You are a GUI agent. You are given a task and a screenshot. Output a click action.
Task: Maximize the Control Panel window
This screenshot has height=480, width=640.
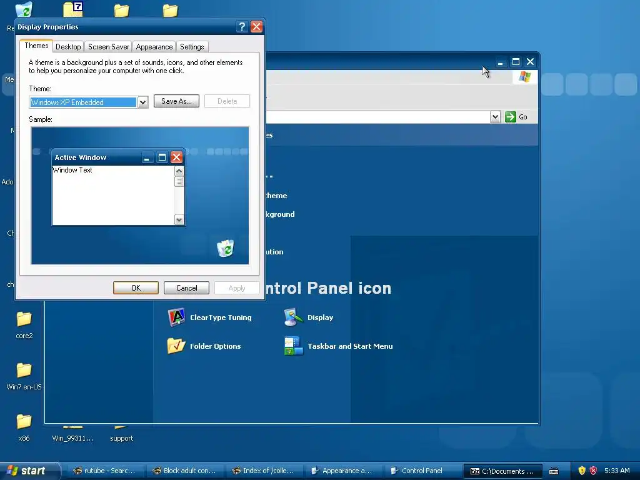pyautogui.click(x=516, y=62)
